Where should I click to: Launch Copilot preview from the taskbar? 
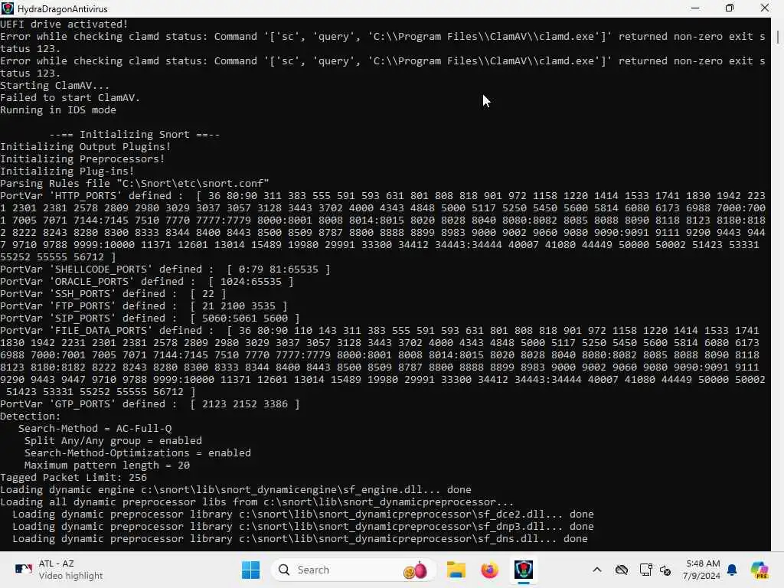pyautogui.click(x=759, y=570)
